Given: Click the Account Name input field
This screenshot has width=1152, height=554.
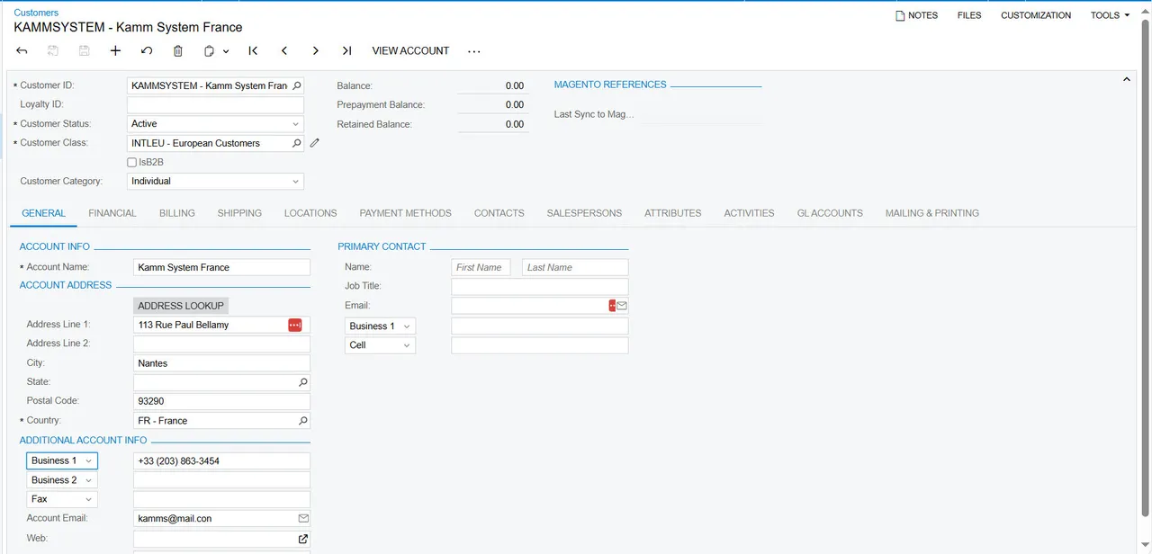Looking at the screenshot, I should pyautogui.click(x=221, y=267).
